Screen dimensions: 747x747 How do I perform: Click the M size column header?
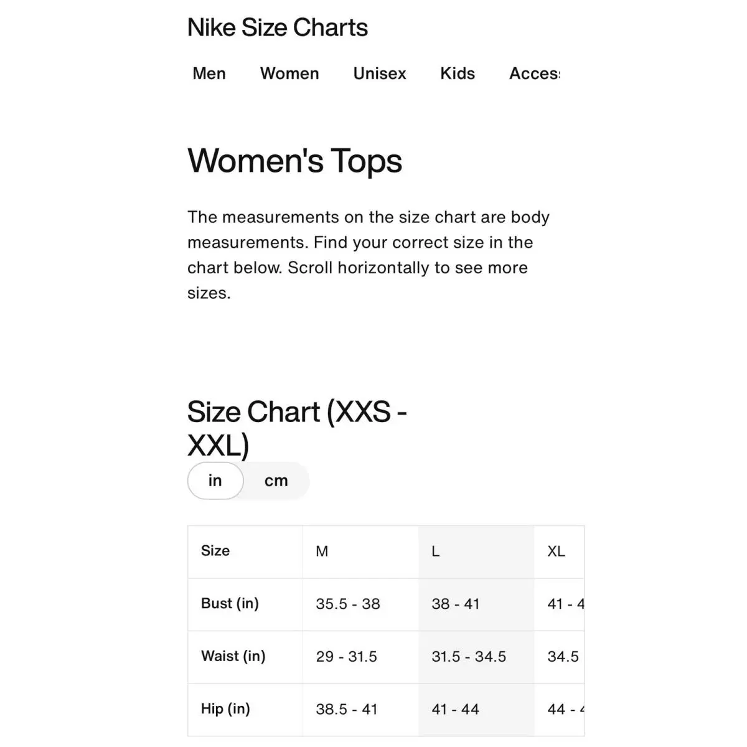(360, 552)
